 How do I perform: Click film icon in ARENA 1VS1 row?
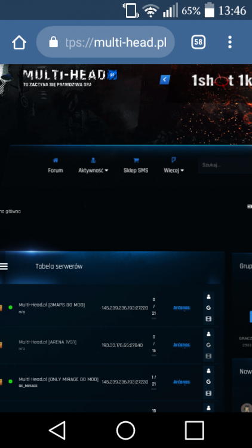coord(208,356)
